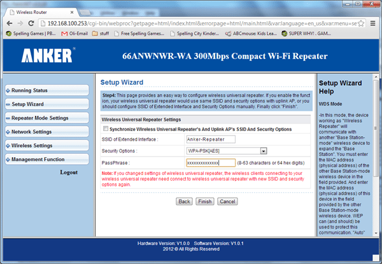This screenshot has height=264, width=382.
Task: Open the Chrome menu (three lines)
Action: pyautogui.click(x=372, y=24)
